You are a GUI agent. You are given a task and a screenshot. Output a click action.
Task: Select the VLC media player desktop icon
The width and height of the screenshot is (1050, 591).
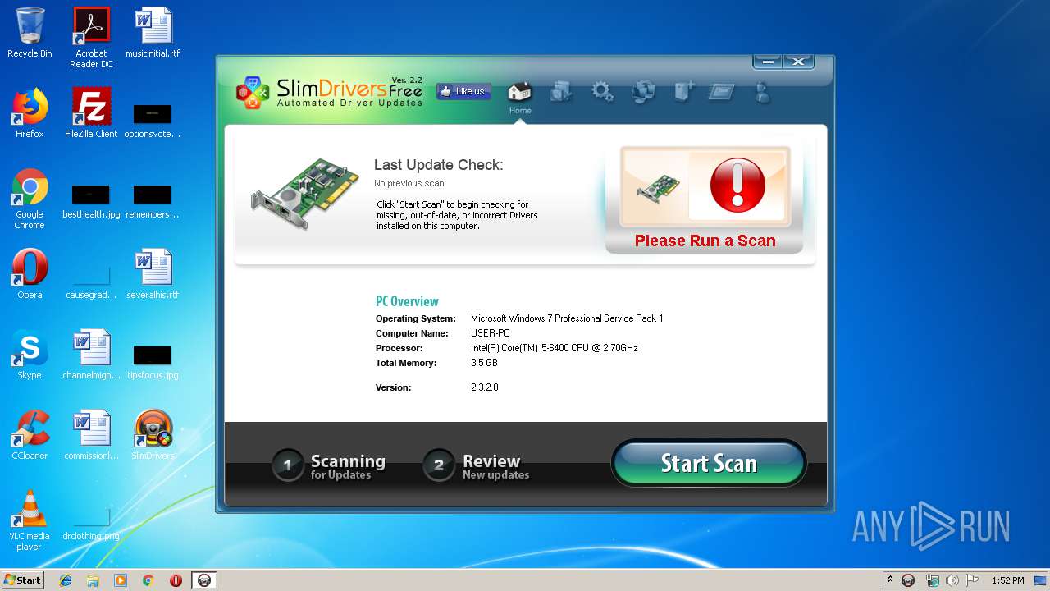[x=30, y=520]
